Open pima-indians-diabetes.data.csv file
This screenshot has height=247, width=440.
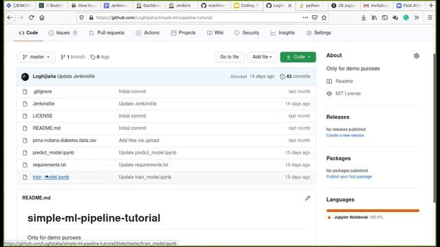(x=65, y=141)
